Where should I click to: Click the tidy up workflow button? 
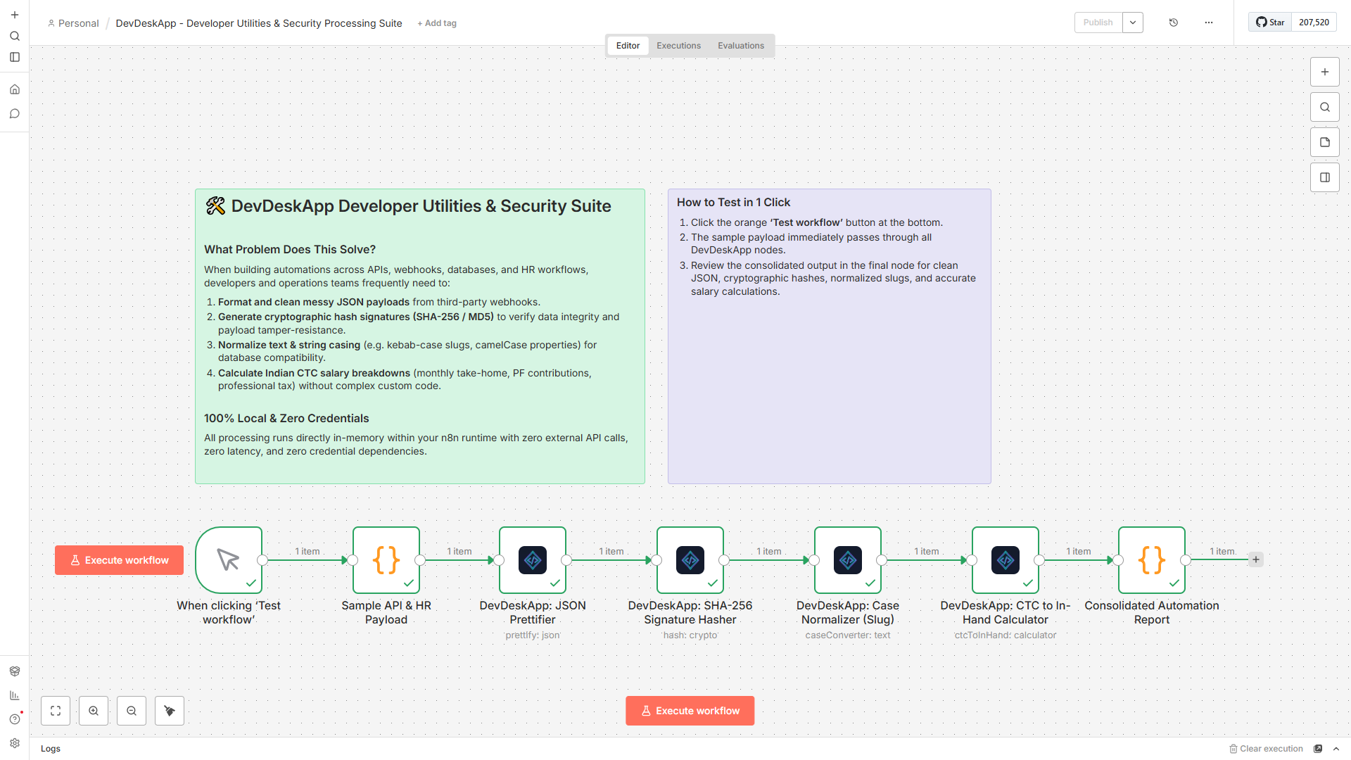pos(170,711)
